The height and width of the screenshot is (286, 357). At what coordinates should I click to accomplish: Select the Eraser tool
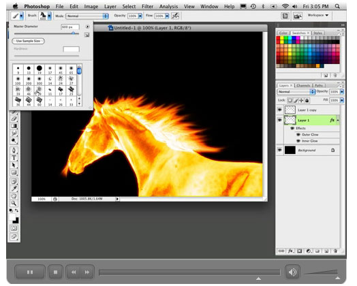click(x=14, y=118)
